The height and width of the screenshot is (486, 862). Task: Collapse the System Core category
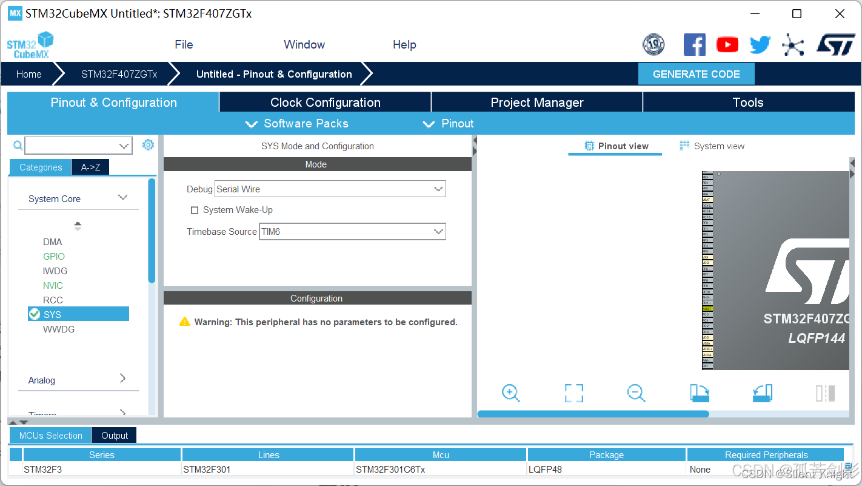coord(122,198)
